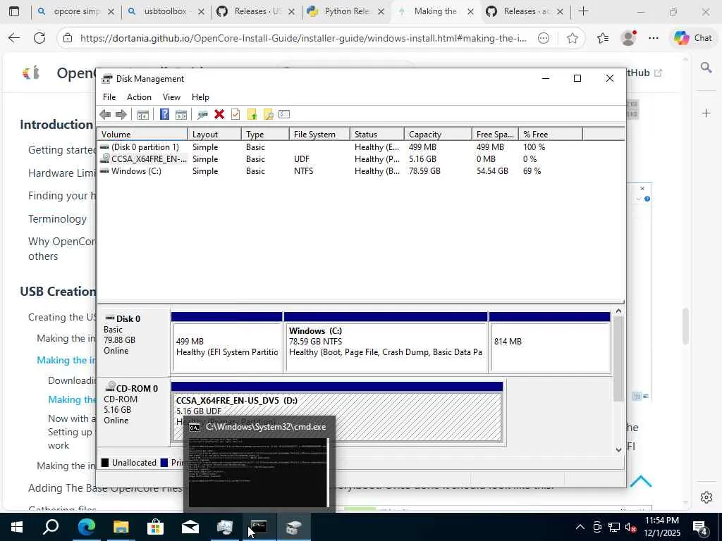The width and height of the screenshot is (722, 541).
Task: Click the folder with green arrow toolbar icon
Action: click(252, 114)
